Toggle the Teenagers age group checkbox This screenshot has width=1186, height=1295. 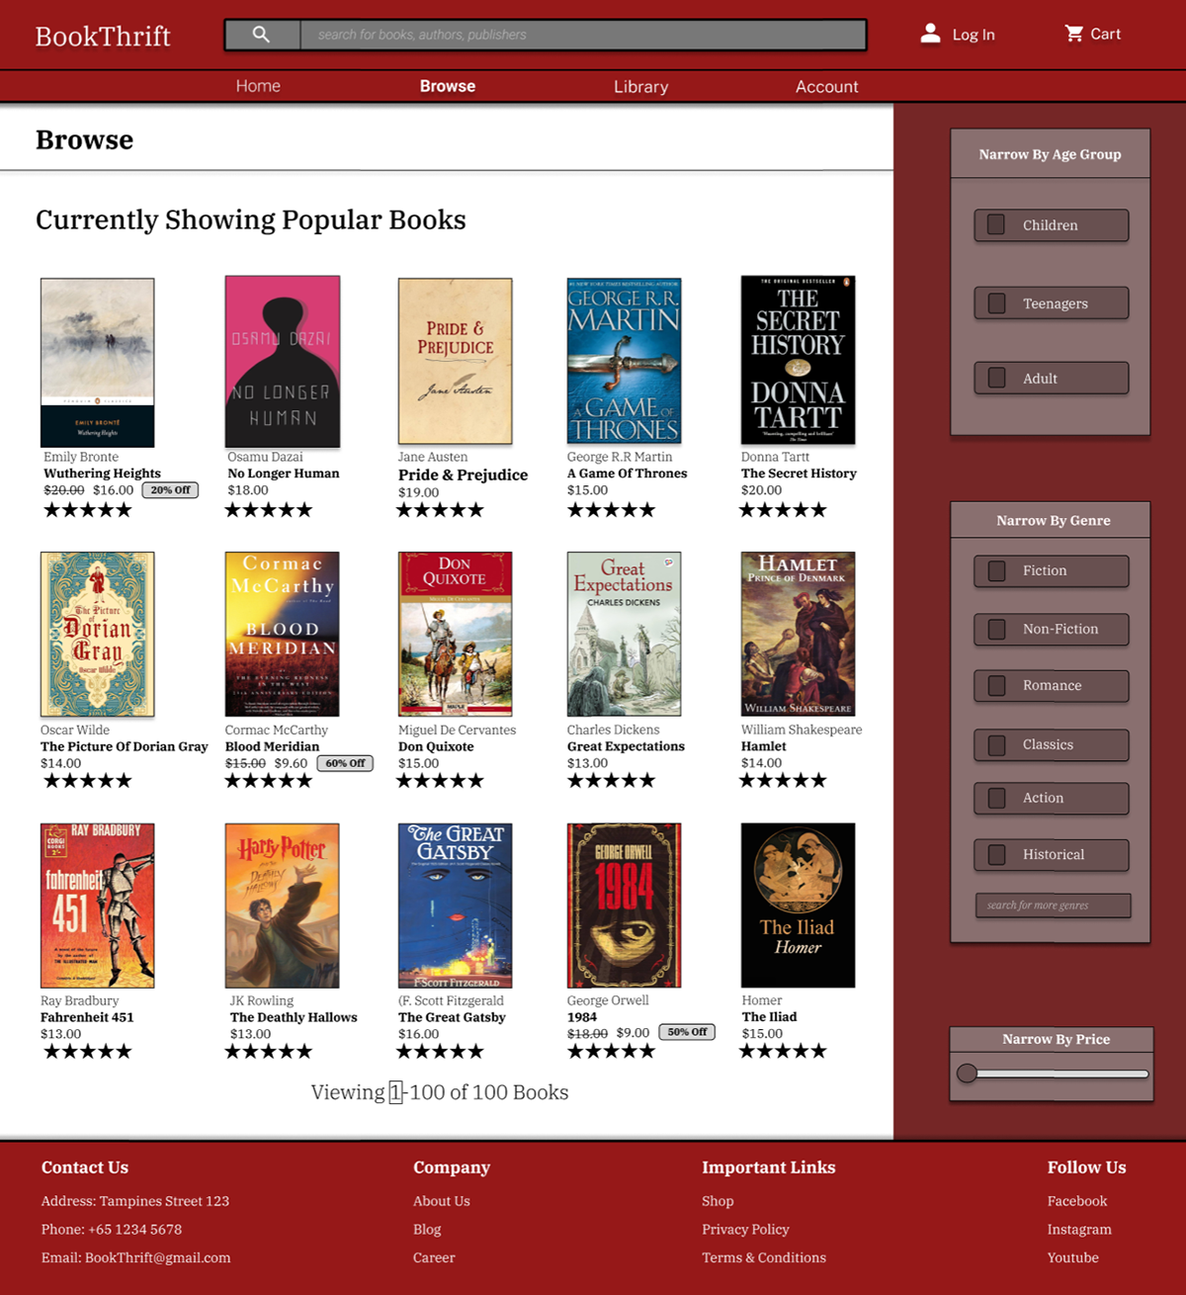(x=997, y=303)
